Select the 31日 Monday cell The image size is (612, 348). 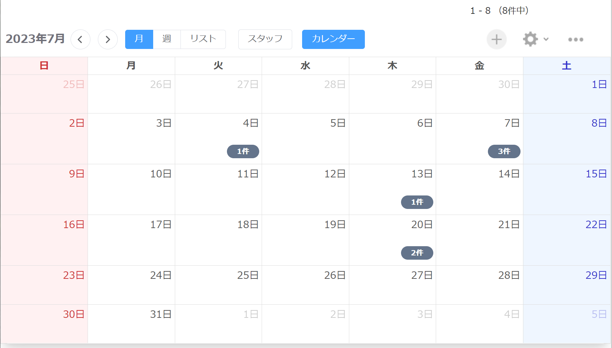tap(131, 324)
